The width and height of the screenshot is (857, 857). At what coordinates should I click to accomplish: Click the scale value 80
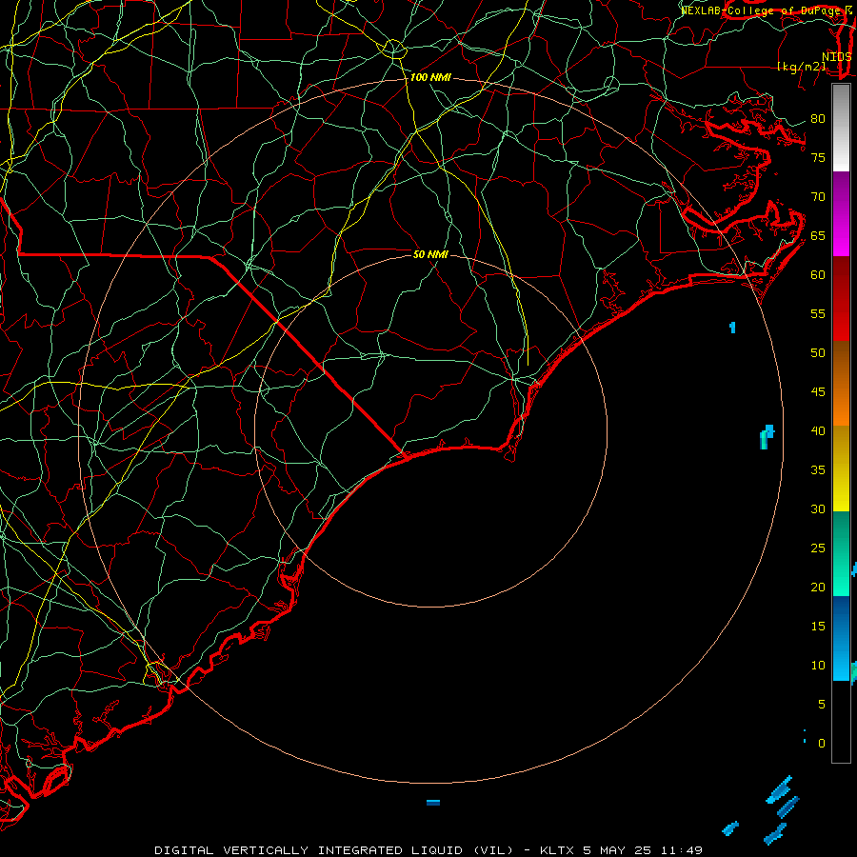pos(818,119)
